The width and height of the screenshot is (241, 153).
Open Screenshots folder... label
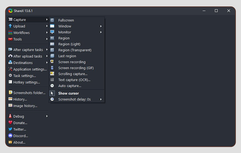pos(29,93)
